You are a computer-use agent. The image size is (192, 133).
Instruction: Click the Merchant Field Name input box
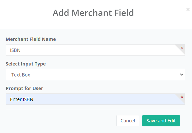pyautogui.click(x=95, y=50)
